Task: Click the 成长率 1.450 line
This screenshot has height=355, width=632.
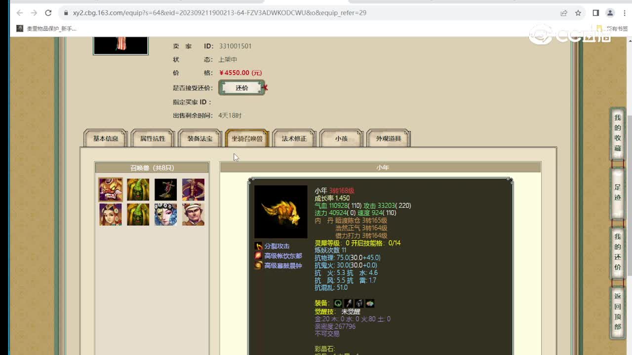Action: coord(332,198)
